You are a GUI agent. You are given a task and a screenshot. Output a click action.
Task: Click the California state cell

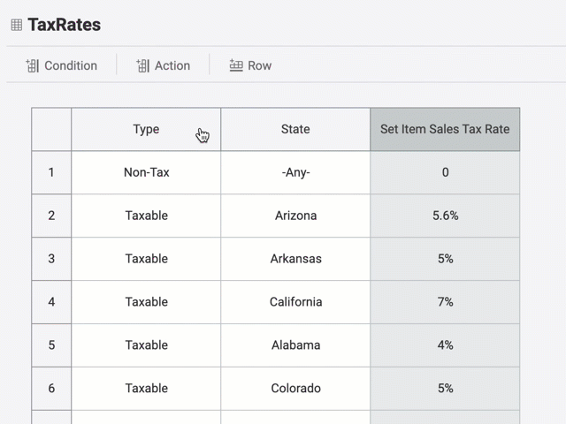[295, 302]
